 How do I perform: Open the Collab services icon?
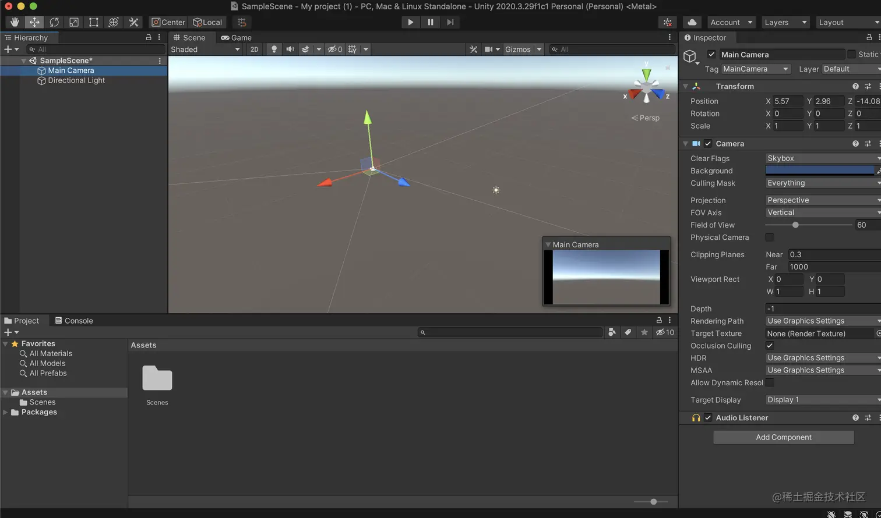point(668,22)
